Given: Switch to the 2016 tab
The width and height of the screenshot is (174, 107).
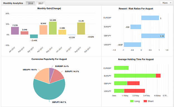Looking at the screenshot, I should pyautogui.click(x=30, y=3).
